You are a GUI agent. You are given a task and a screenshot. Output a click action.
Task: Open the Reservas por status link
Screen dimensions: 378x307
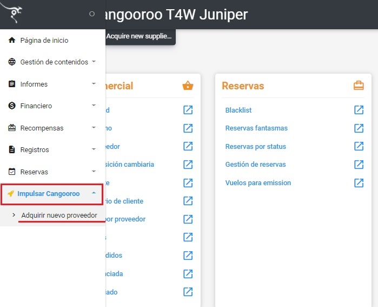[256, 147]
